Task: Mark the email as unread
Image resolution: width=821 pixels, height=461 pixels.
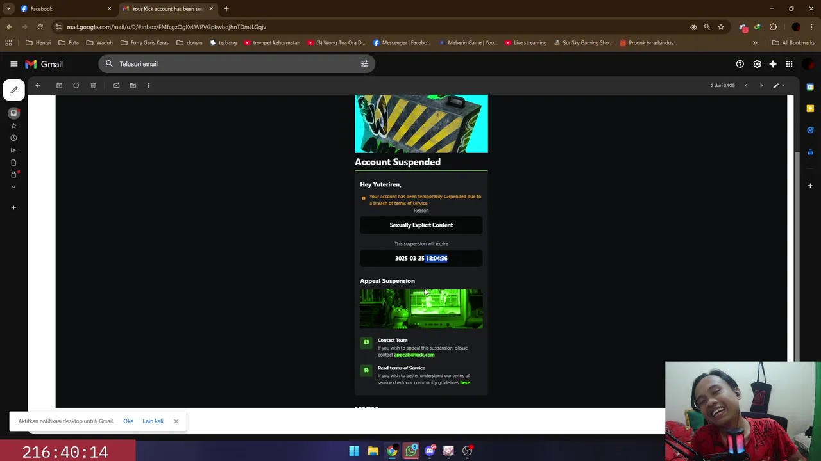Action: (x=116, y=85)
